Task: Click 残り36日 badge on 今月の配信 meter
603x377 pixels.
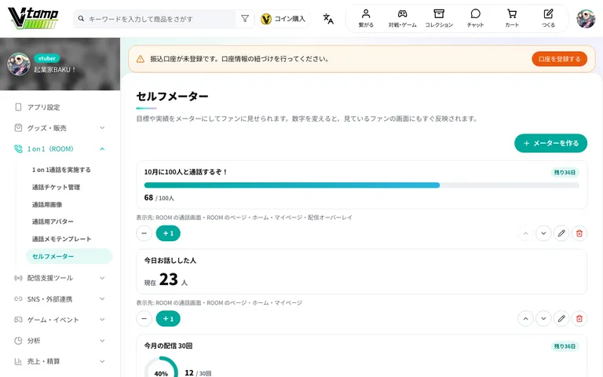Action: pyautogui.click(x=565, y=346)
